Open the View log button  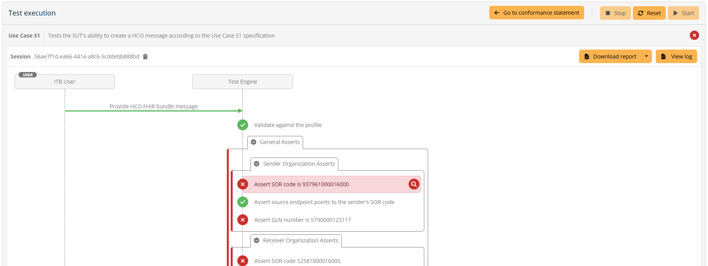pyautogui.click(x=676, y=57)
